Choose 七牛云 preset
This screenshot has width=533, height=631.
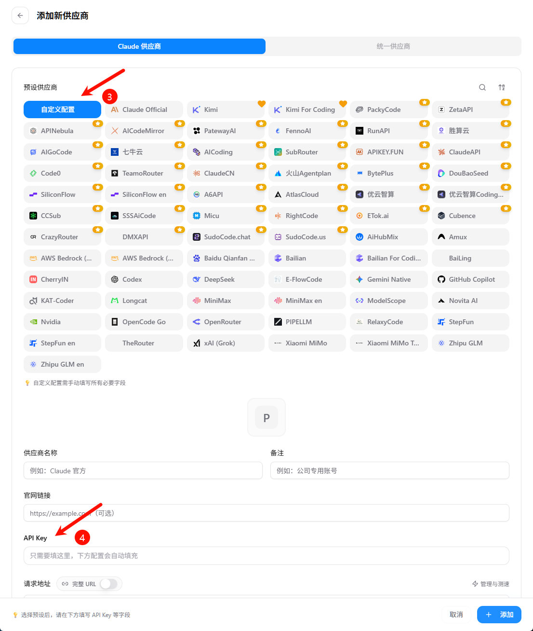click(x=144, y=152)
